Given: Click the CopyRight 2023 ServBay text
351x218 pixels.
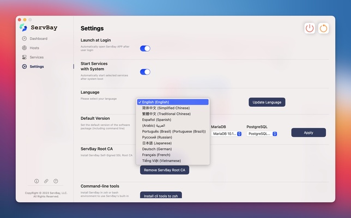Looking at the screenshot, I should click(46, 195).
